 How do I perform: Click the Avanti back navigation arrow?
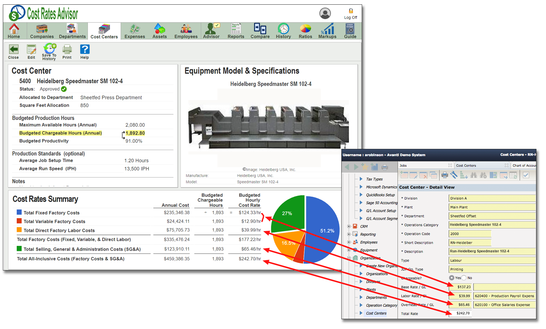tap(347, 167)
